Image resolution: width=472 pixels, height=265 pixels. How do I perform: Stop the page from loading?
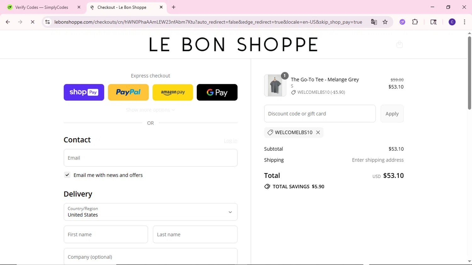pos(32,22)
